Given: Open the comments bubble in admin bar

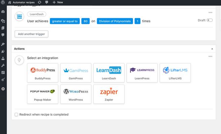Looking at the screenshot, I should [46, 2].
